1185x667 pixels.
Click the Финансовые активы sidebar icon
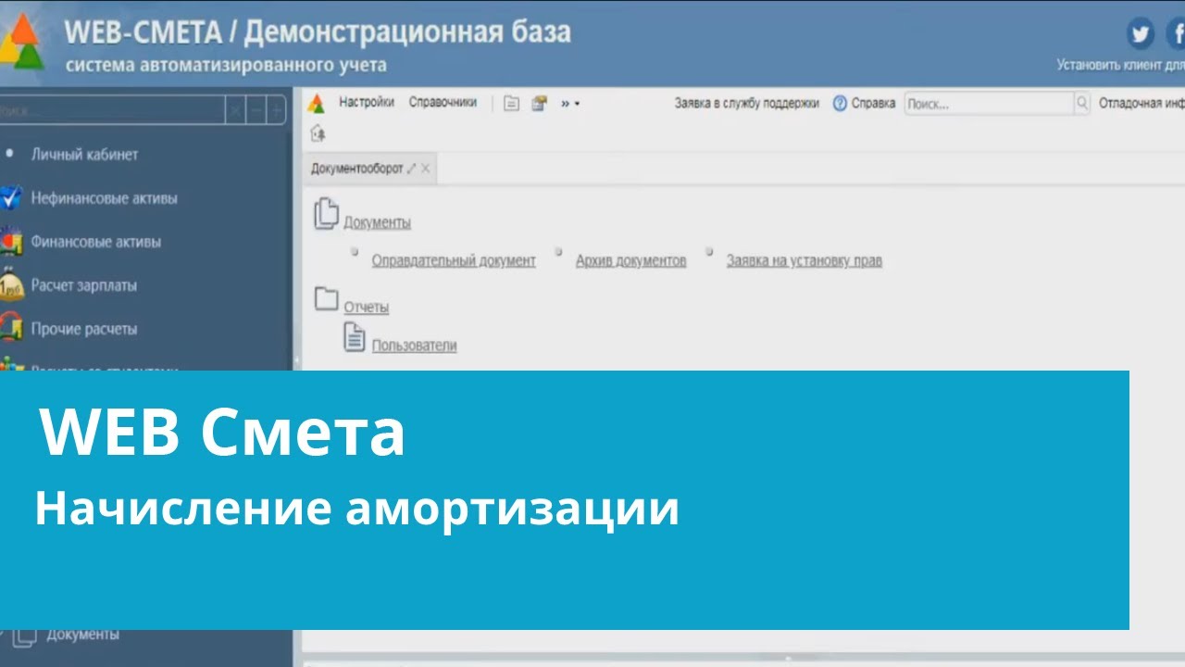[11, 242]
